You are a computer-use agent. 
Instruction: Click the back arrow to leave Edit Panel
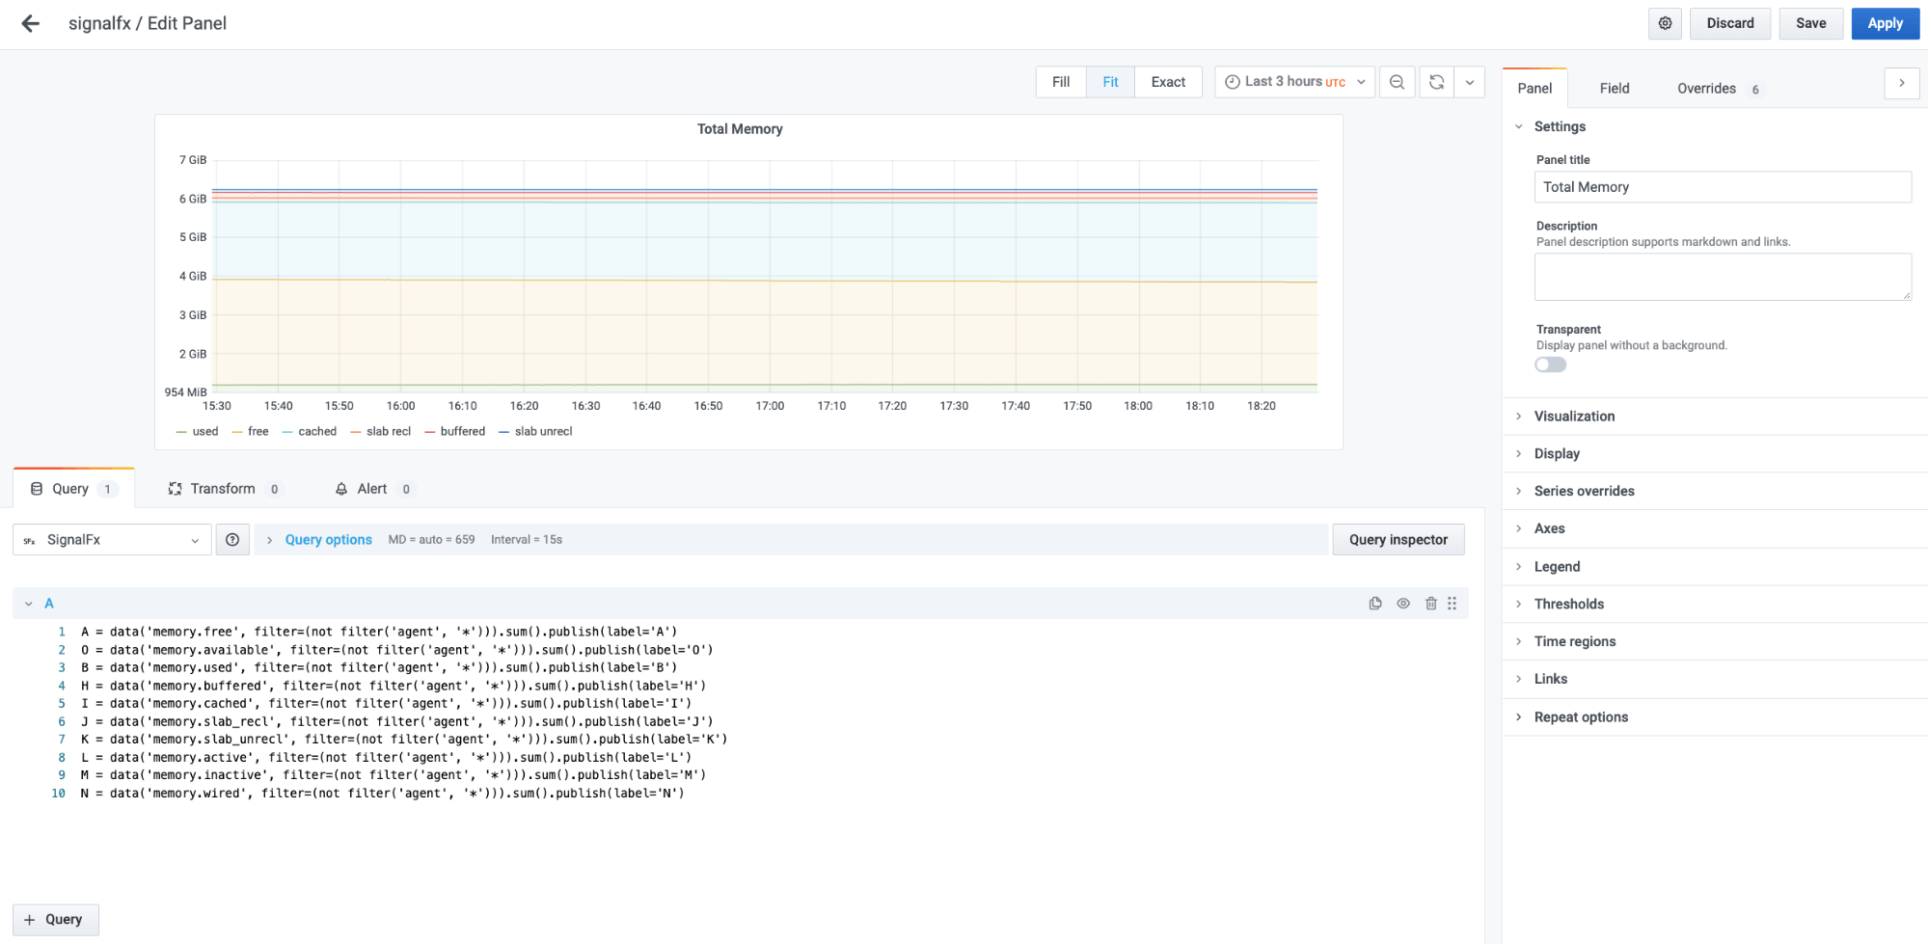click(x=29, y=23)
